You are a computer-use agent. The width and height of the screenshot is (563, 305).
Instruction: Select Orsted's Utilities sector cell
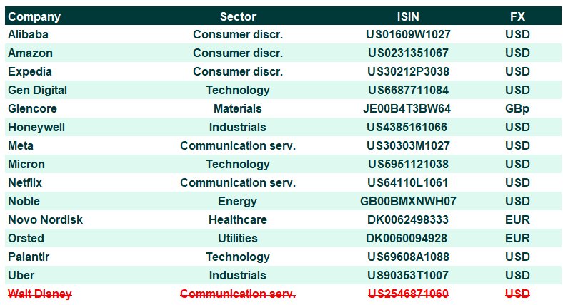coord(238,239)
